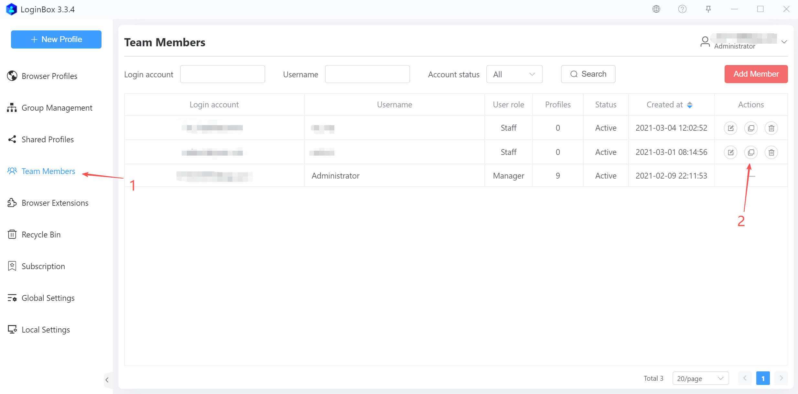Collapse the sidebar using left chevron

point(107,380)
